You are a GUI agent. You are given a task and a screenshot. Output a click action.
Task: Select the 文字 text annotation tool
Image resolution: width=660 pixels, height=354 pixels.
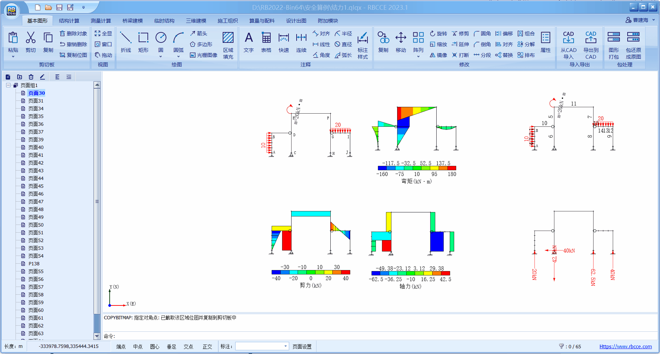click(x=248, y=42)
